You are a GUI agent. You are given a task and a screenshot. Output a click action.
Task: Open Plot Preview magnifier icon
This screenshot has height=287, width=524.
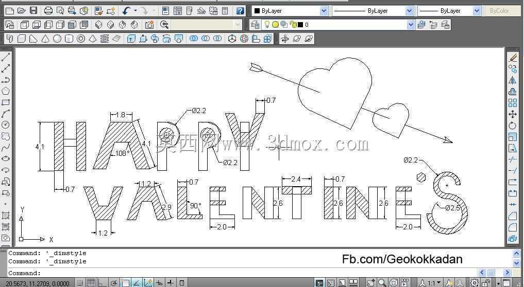click(x=60, y=11)
